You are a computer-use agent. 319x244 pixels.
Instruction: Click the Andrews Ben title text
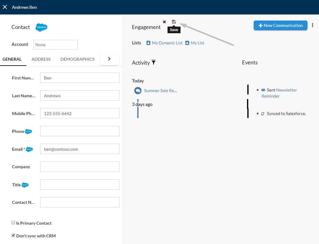tap(24, 7)
